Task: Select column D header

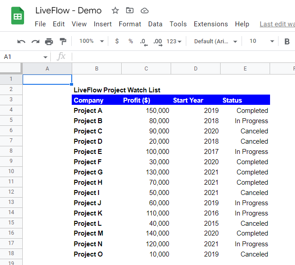Action: pyautogui.click(x=196, y=69)
